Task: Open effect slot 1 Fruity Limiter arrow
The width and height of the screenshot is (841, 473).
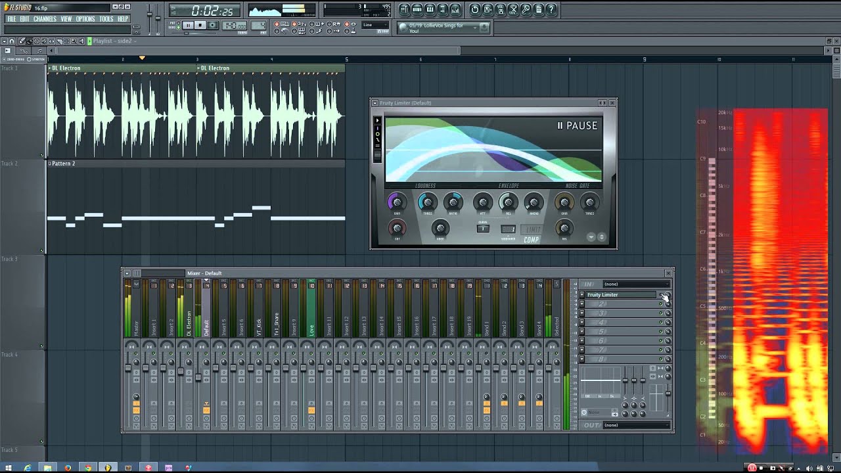Action: 582,295
